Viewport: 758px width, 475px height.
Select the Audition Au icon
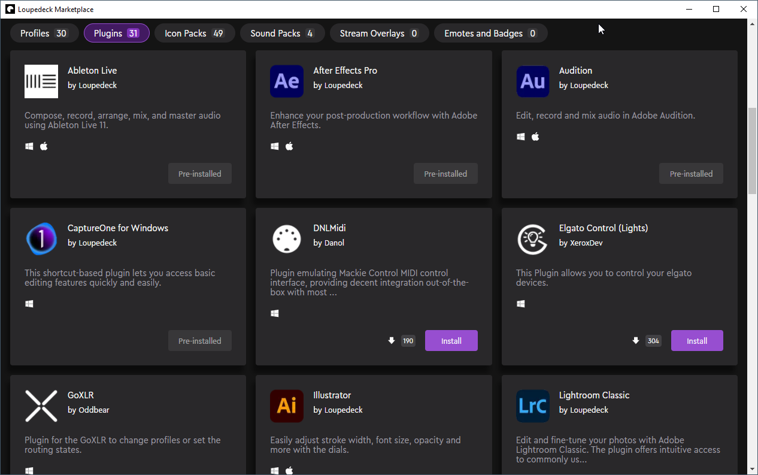point(533,81)
